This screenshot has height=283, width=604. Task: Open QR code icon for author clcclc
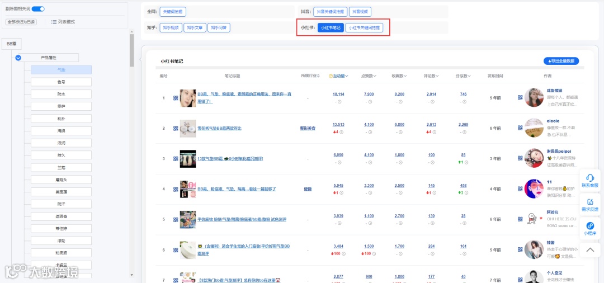[x=520, y=128]
